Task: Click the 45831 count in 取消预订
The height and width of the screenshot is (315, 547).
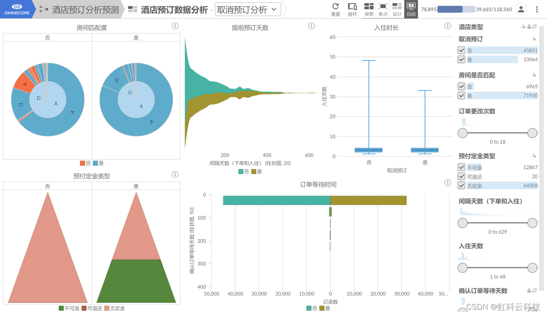Action: [530, 50]
